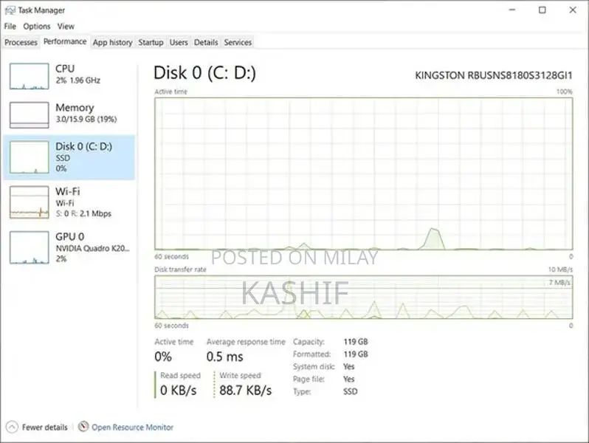
Task: Click the Disk active time graph
Action: [363, 174]
